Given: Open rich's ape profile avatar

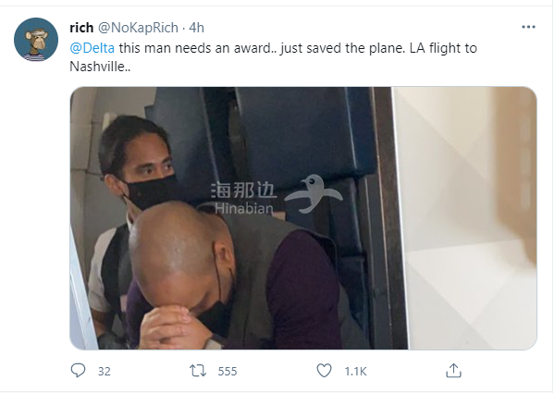Looking at the screenshot, I should (x=36, y=40).
